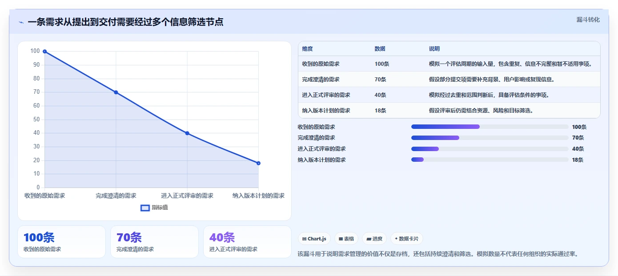Toggle the 指标值 legend swatch under the chart
The image size is (618, 276).
click(145, 208)
